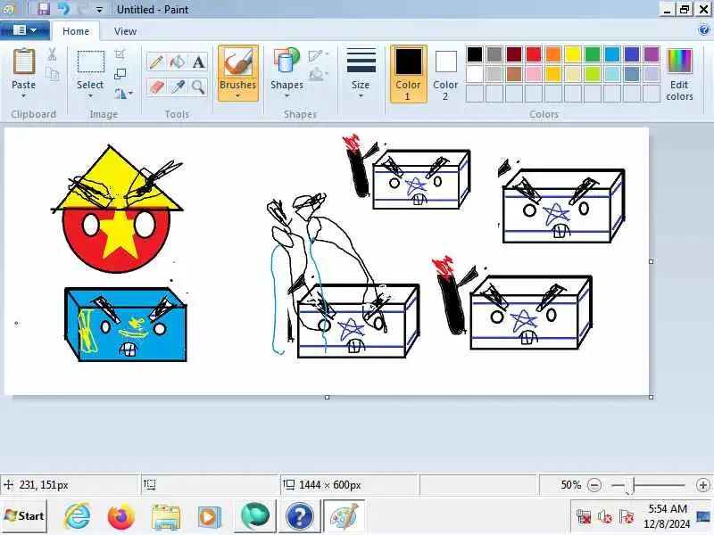Click the Action Center flag icon in the system tray
714x535 pixels.
[x=627, y=516]
